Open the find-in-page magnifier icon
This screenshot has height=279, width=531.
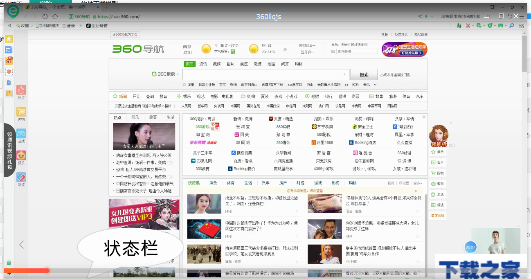click(512, 25)
